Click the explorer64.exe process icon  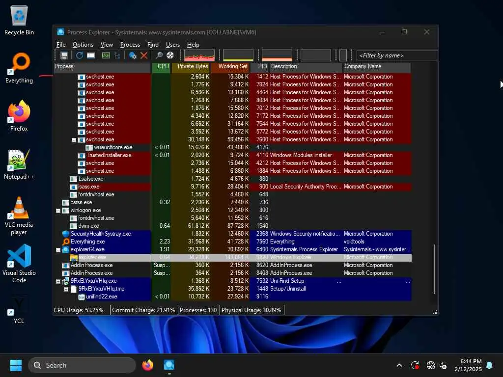coord(66,249)
